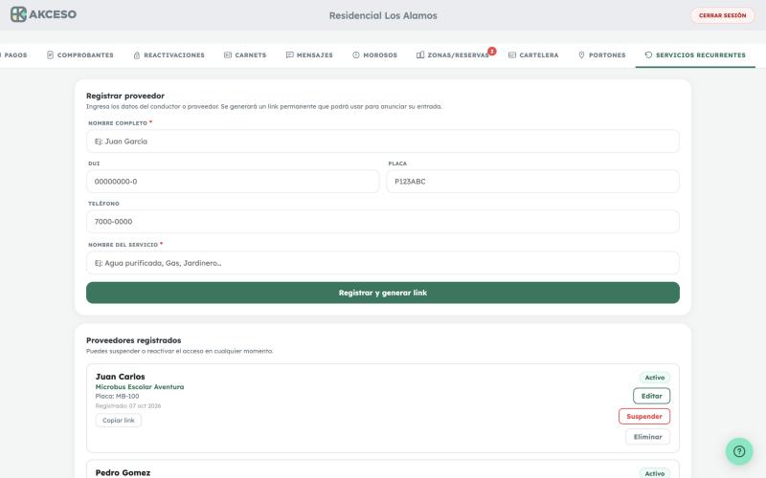Go to the Portones tab

point(602,55)
